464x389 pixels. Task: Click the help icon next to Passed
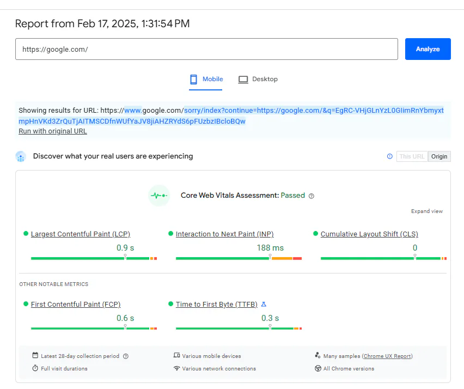point(312,196)
